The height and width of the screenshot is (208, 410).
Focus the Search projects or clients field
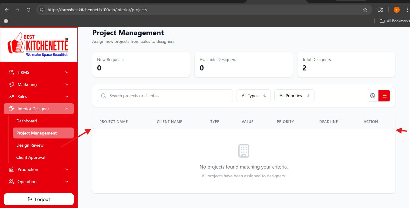click(x=165, y=96)
